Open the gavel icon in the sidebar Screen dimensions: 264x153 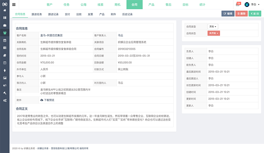pyautogui.click(x=5, y=93)
